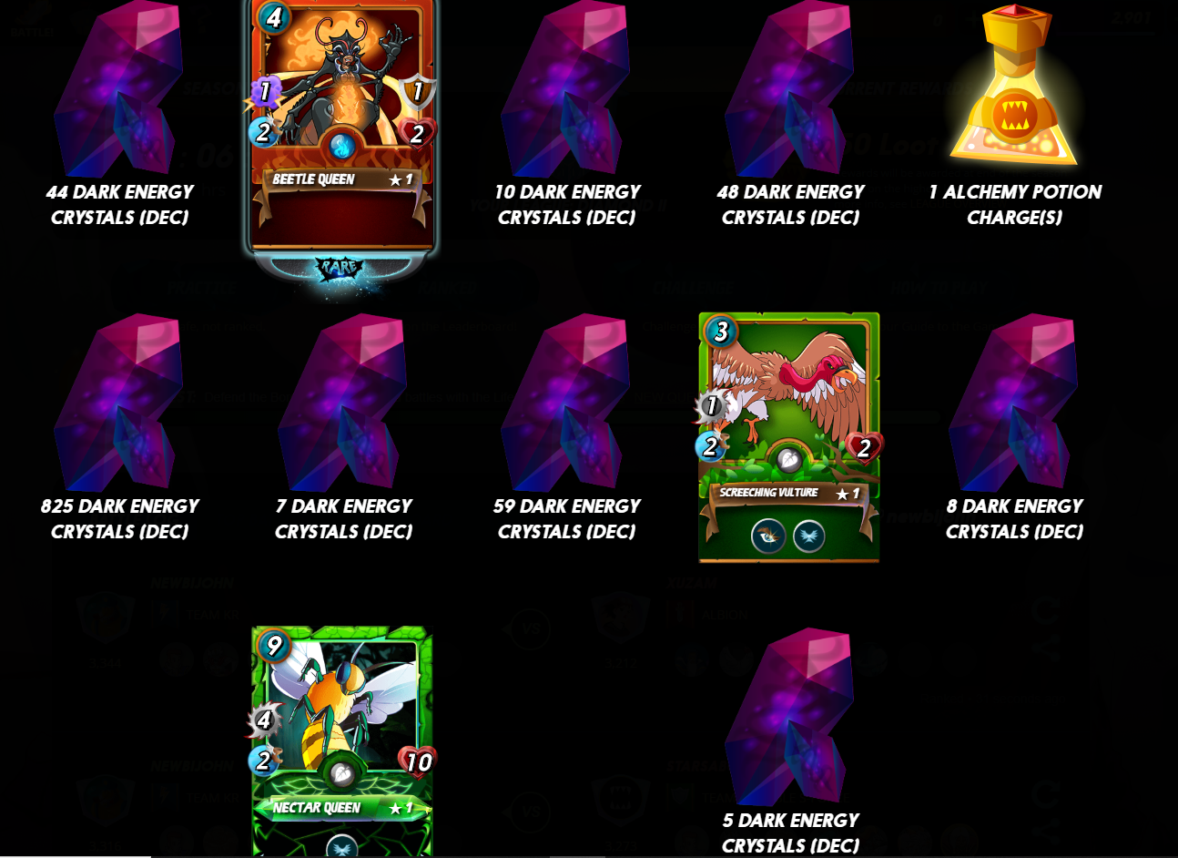The image size is (1178, 858).
Task: Click the 59 Dark Energy Crystals crystal
Action: click(x=566, y=403)
